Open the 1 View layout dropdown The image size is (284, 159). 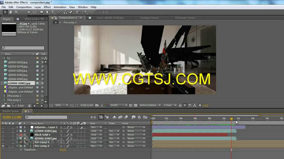click(x=170, y=105)
